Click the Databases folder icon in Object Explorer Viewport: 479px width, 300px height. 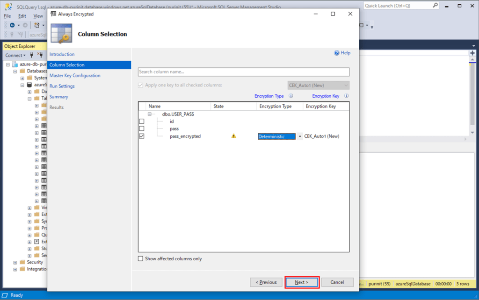(x=22, y=71)
